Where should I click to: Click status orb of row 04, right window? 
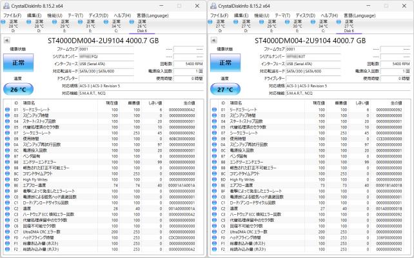click(x=214, y=121)
